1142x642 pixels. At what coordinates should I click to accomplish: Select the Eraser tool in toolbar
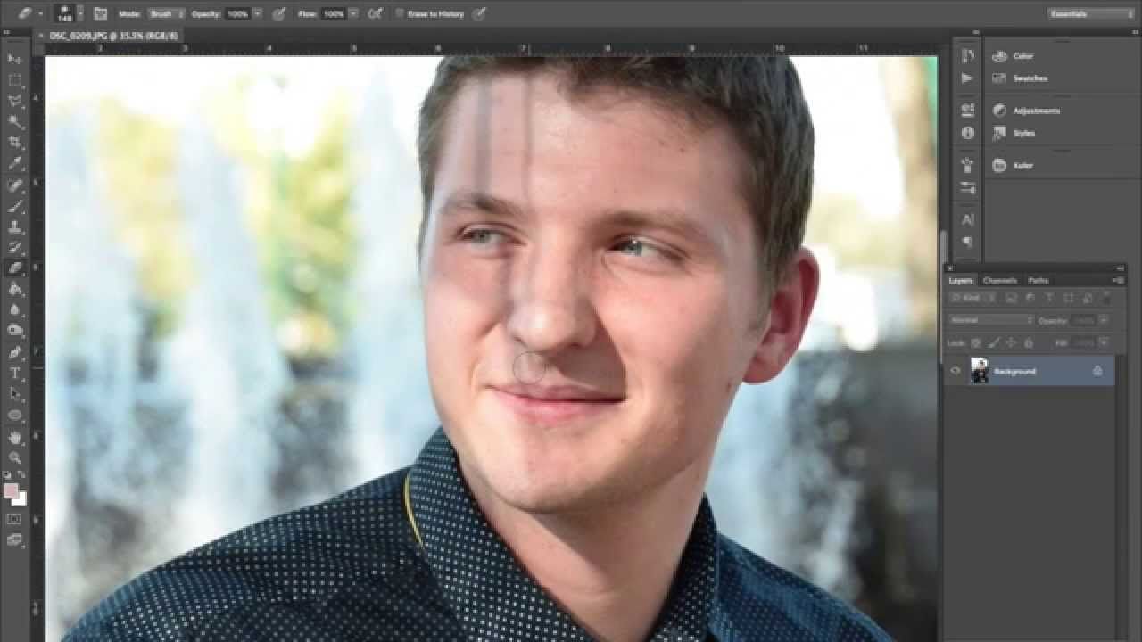(15, 268)
